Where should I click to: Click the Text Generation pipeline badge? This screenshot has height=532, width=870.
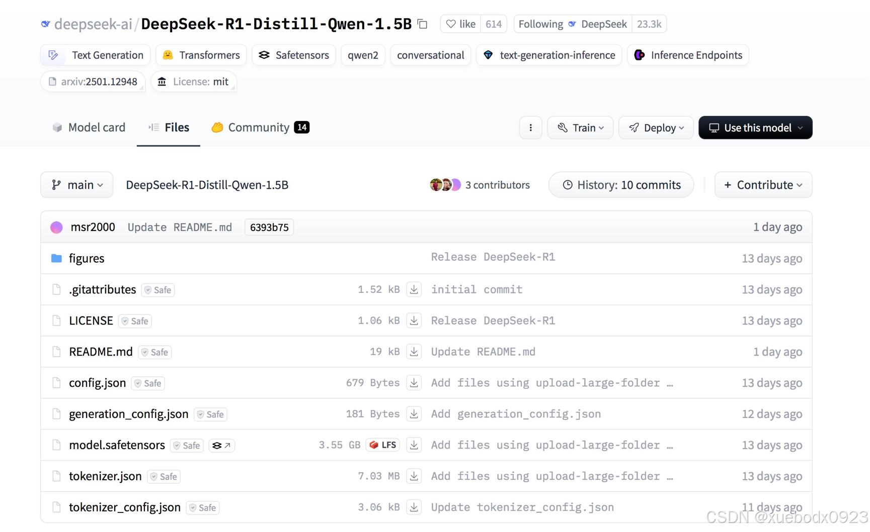tap(95, 55)
